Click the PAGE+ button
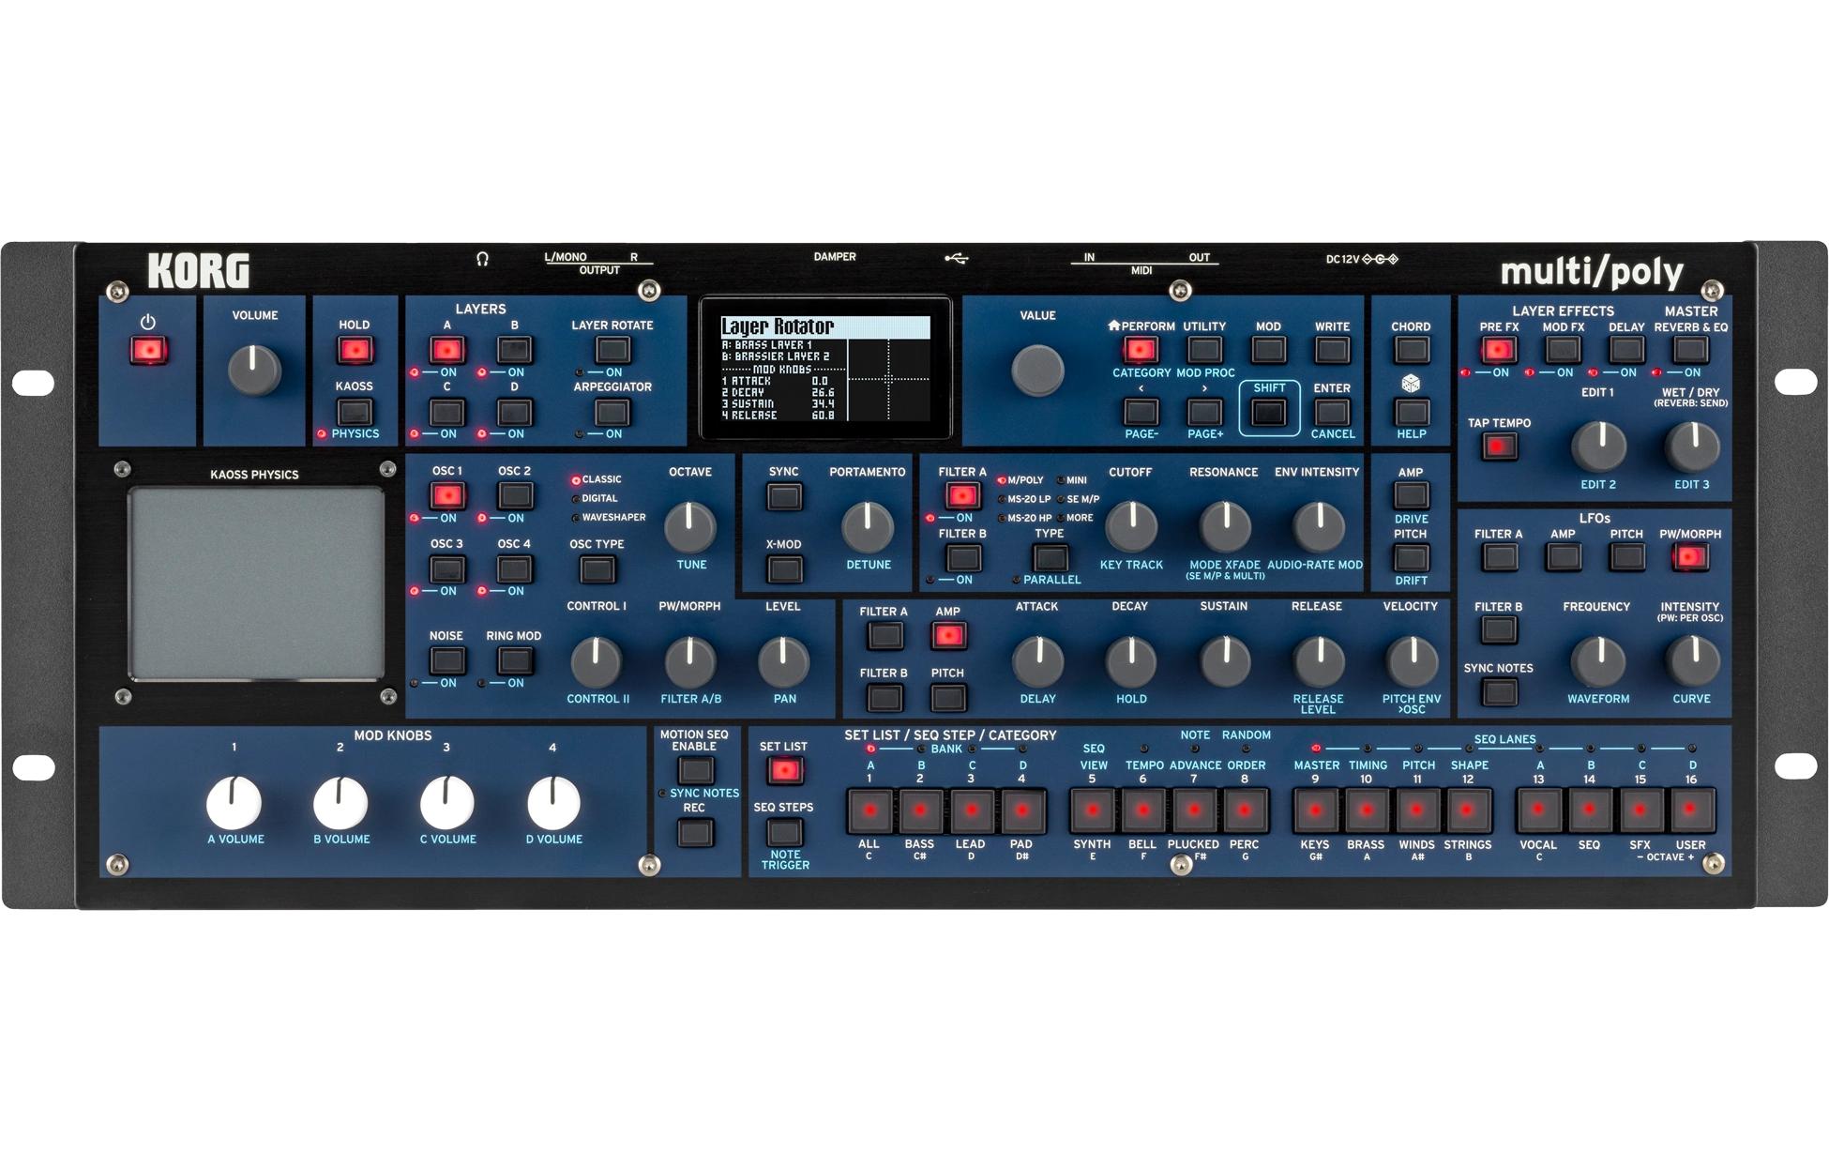1829x1151 pixels. pos(1204,412)
